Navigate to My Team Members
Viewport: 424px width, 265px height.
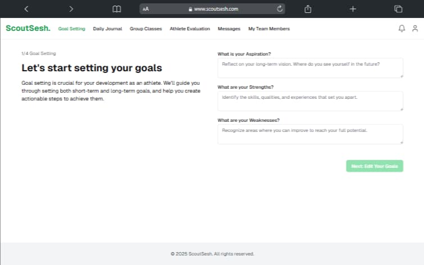[x=269, y=29]
